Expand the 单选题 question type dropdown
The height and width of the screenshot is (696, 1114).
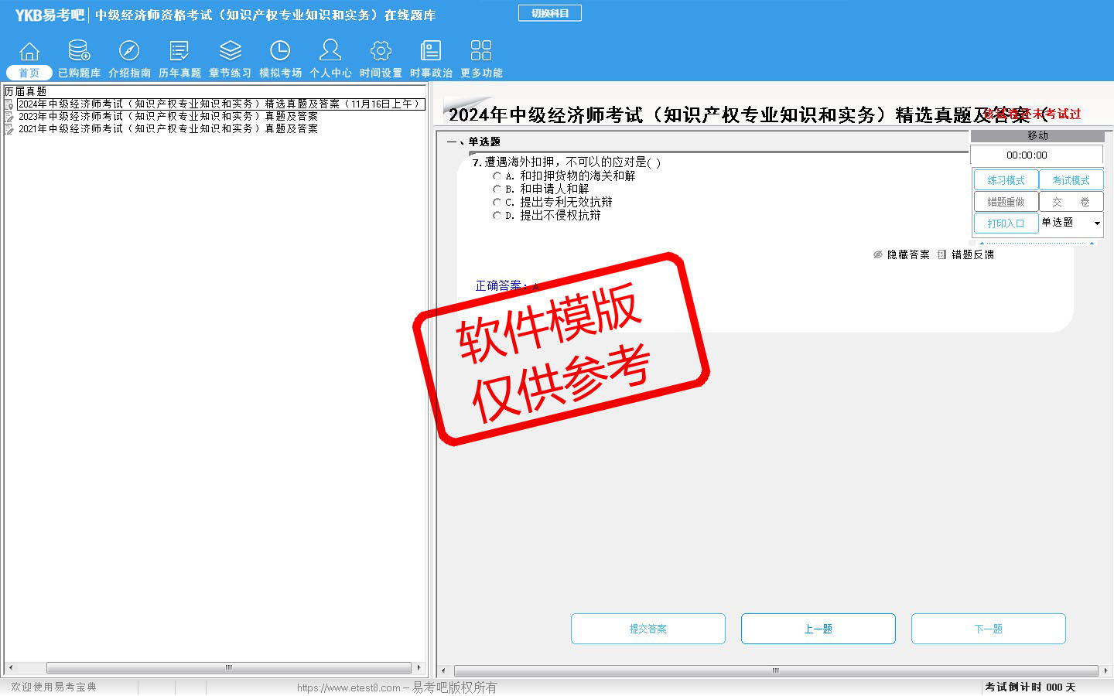point(1096,223)
